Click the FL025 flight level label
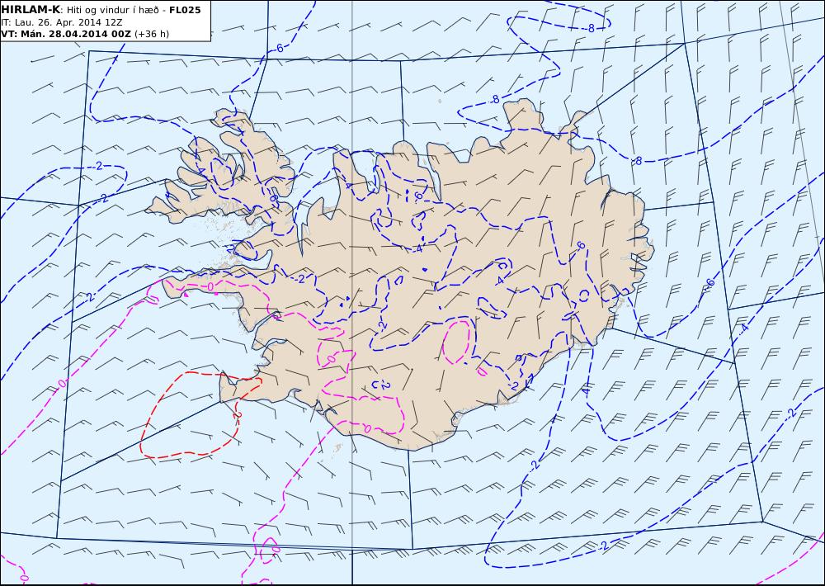The image size is (825, 586). pyautogui.click(x=185, y=10)
